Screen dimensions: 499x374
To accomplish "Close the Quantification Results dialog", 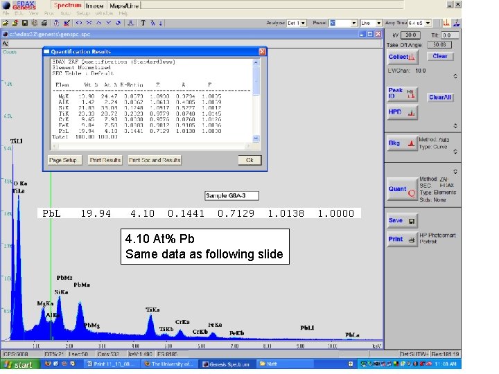I will (x=262, y=51).
